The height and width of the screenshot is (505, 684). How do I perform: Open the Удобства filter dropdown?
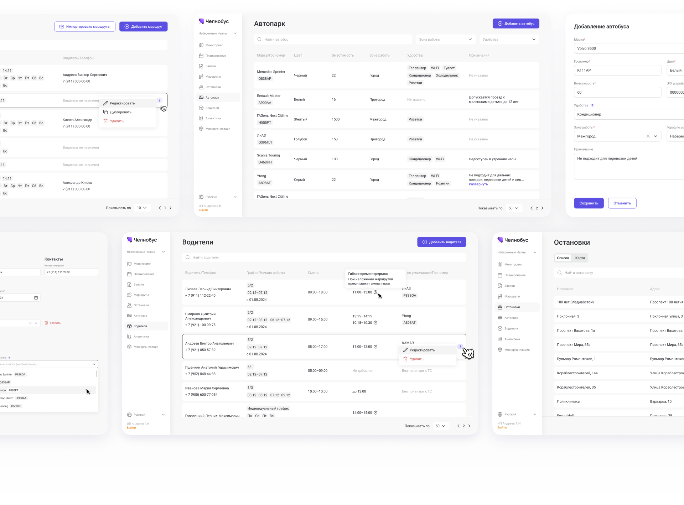click(x=509, y=40)
